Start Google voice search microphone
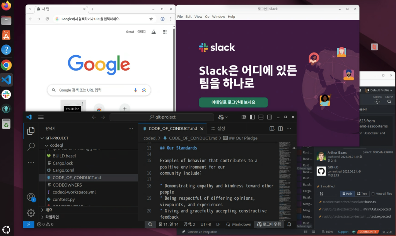The width and height of the screenshot is (396, 236). 136,90
